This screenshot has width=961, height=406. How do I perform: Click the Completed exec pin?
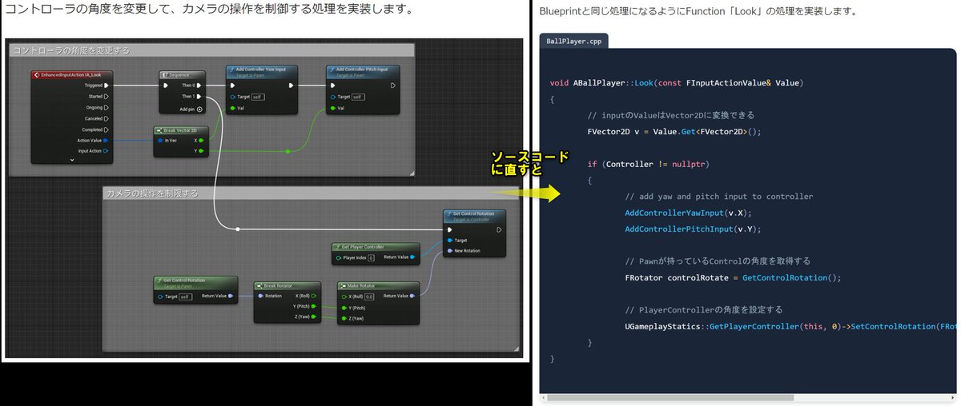107,129
